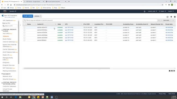Image resolution: width=177 pixels, height=99 pixels.
Task: Open the N. Virginia region dropdown
Action: coord(162,11)
